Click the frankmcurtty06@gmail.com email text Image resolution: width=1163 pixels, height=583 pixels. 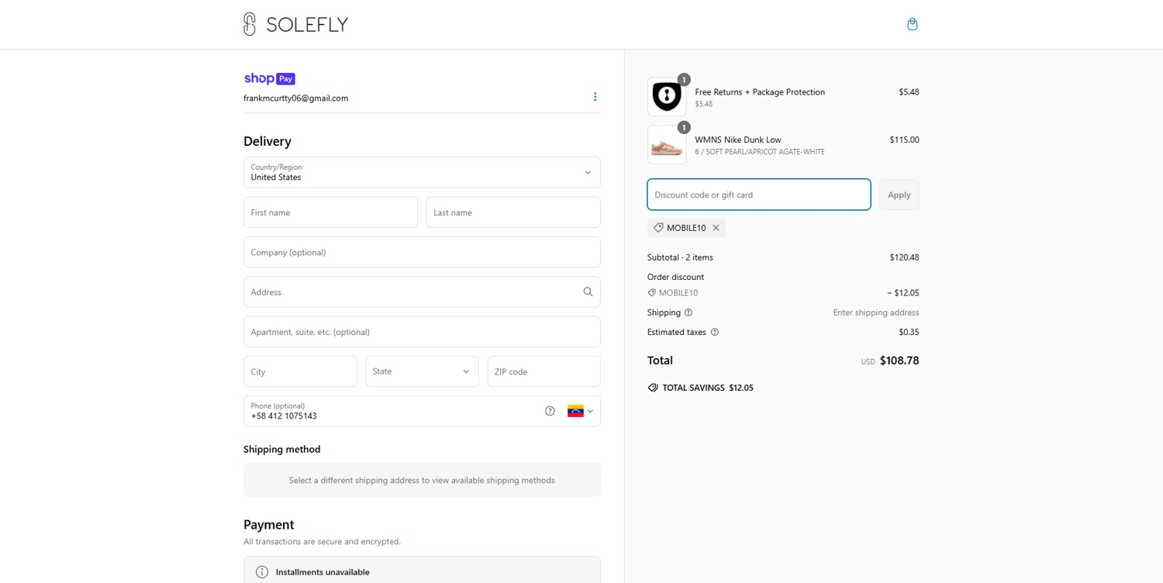[295, 98]
